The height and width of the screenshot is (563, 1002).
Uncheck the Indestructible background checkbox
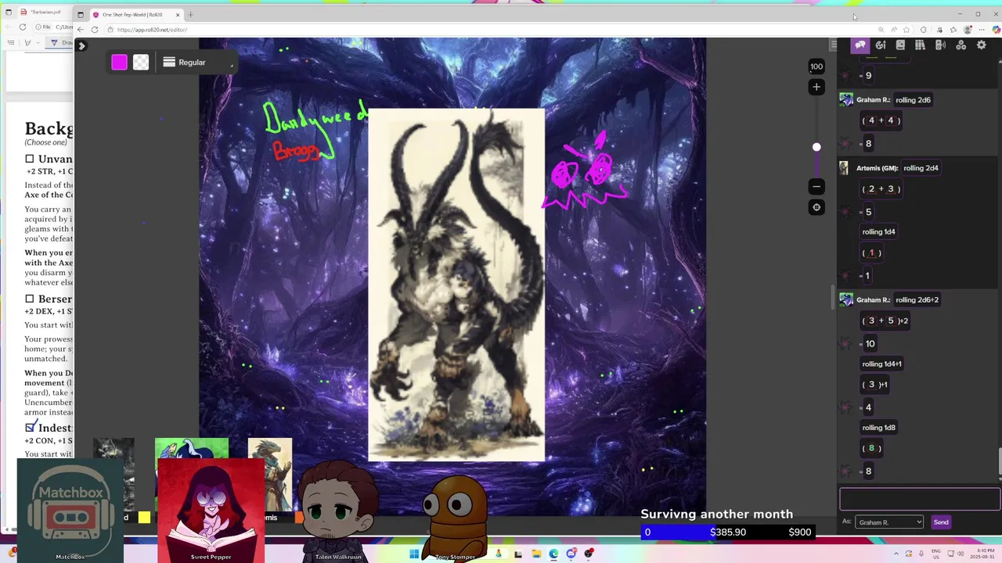(x=30, y=428)
